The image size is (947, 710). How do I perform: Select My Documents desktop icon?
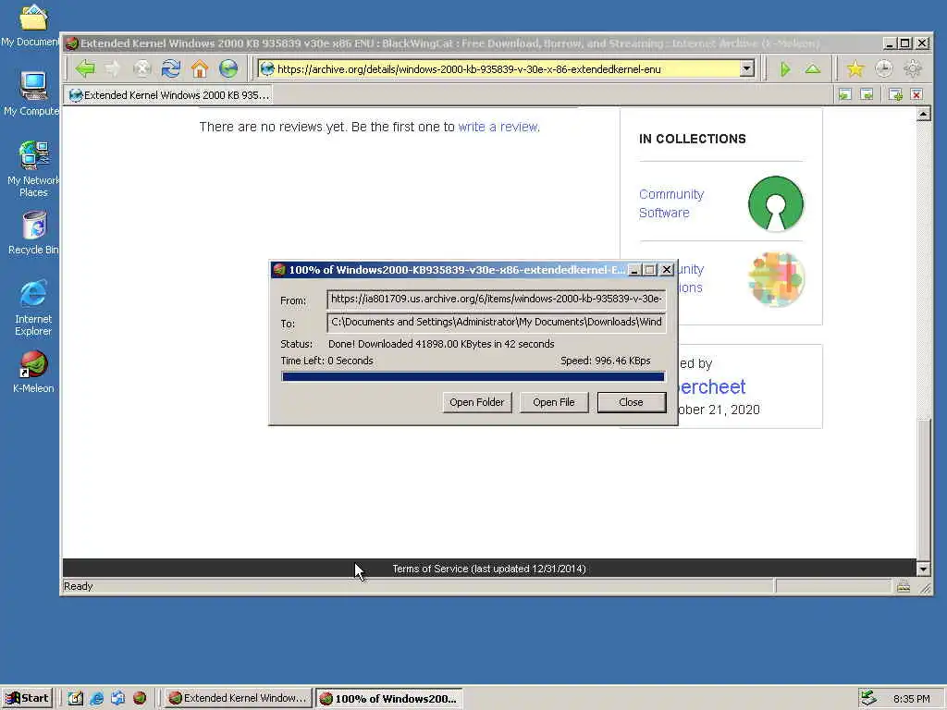point(31,25)
